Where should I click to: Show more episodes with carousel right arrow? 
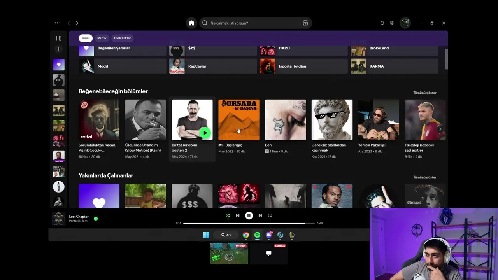point(440,129)
